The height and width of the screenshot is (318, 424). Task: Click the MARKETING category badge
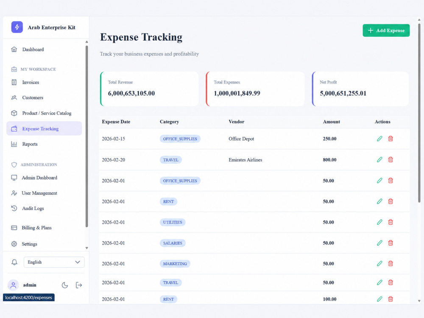tap(175, 264)
